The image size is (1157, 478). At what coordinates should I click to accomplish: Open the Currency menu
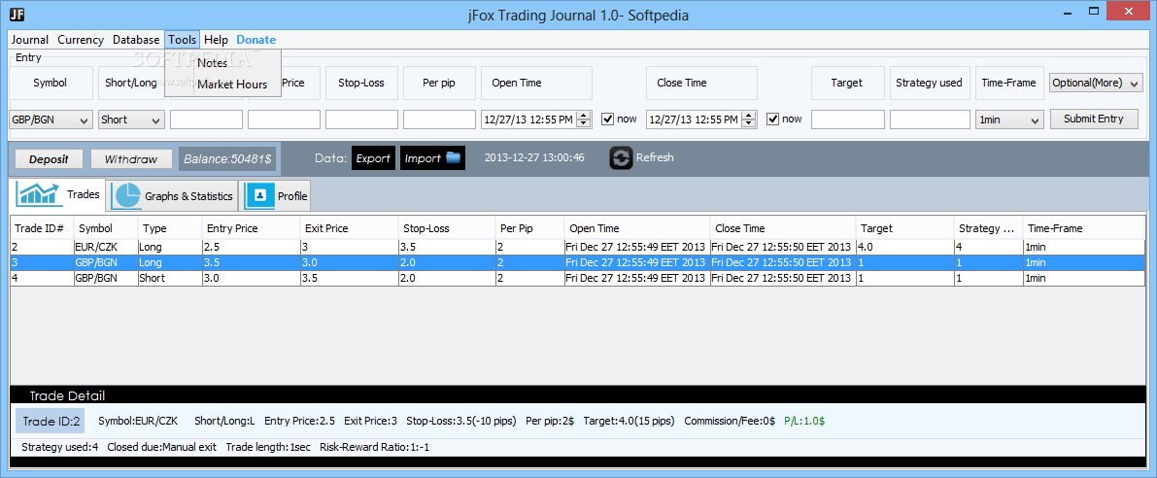pyautogui.click(x=81, y=40)
